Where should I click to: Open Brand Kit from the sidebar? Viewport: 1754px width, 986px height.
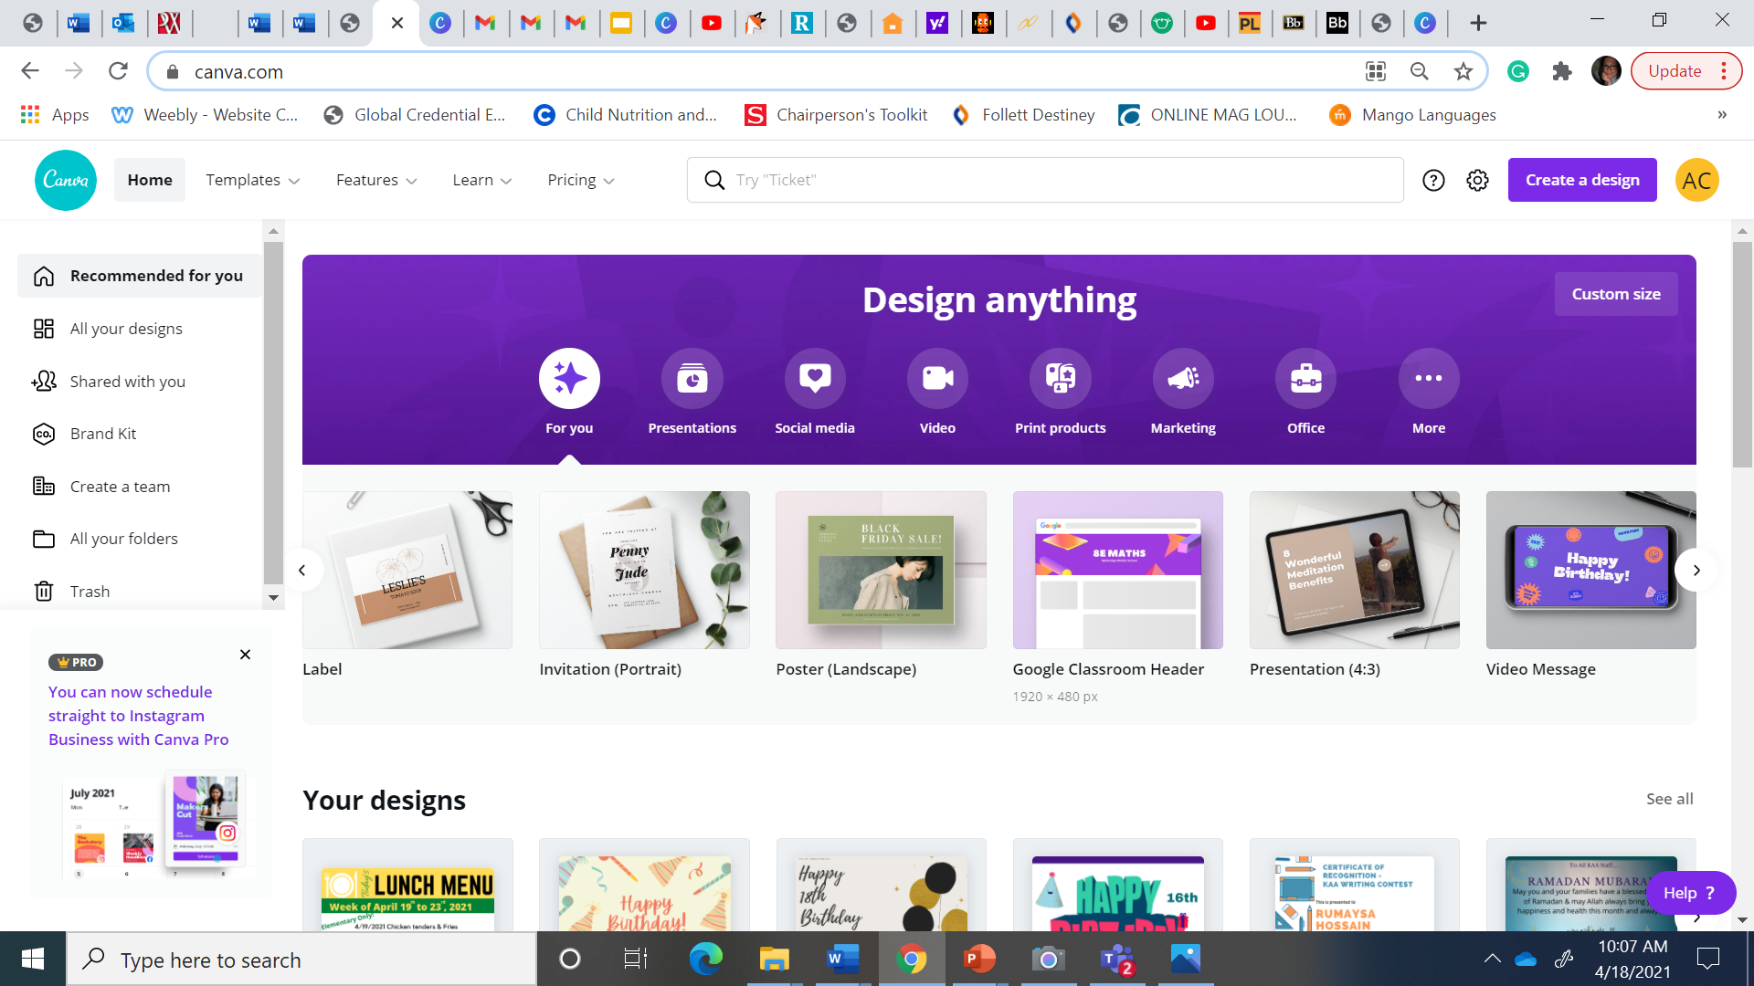[103, 434]
